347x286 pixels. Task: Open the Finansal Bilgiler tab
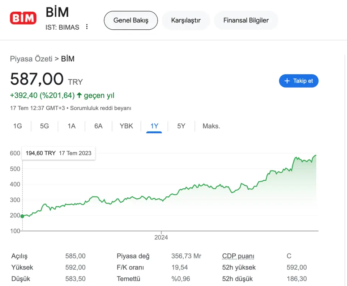click(x=246, y=20)
